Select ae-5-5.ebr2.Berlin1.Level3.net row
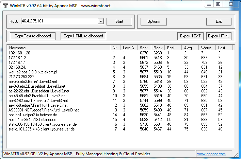The width and height of the screenshot is (241, 159). (120, 82)
